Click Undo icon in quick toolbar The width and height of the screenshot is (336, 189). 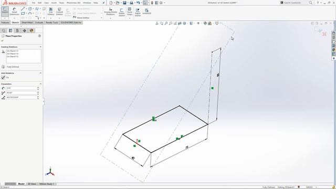pyautogui.click(x=138, y=3)
